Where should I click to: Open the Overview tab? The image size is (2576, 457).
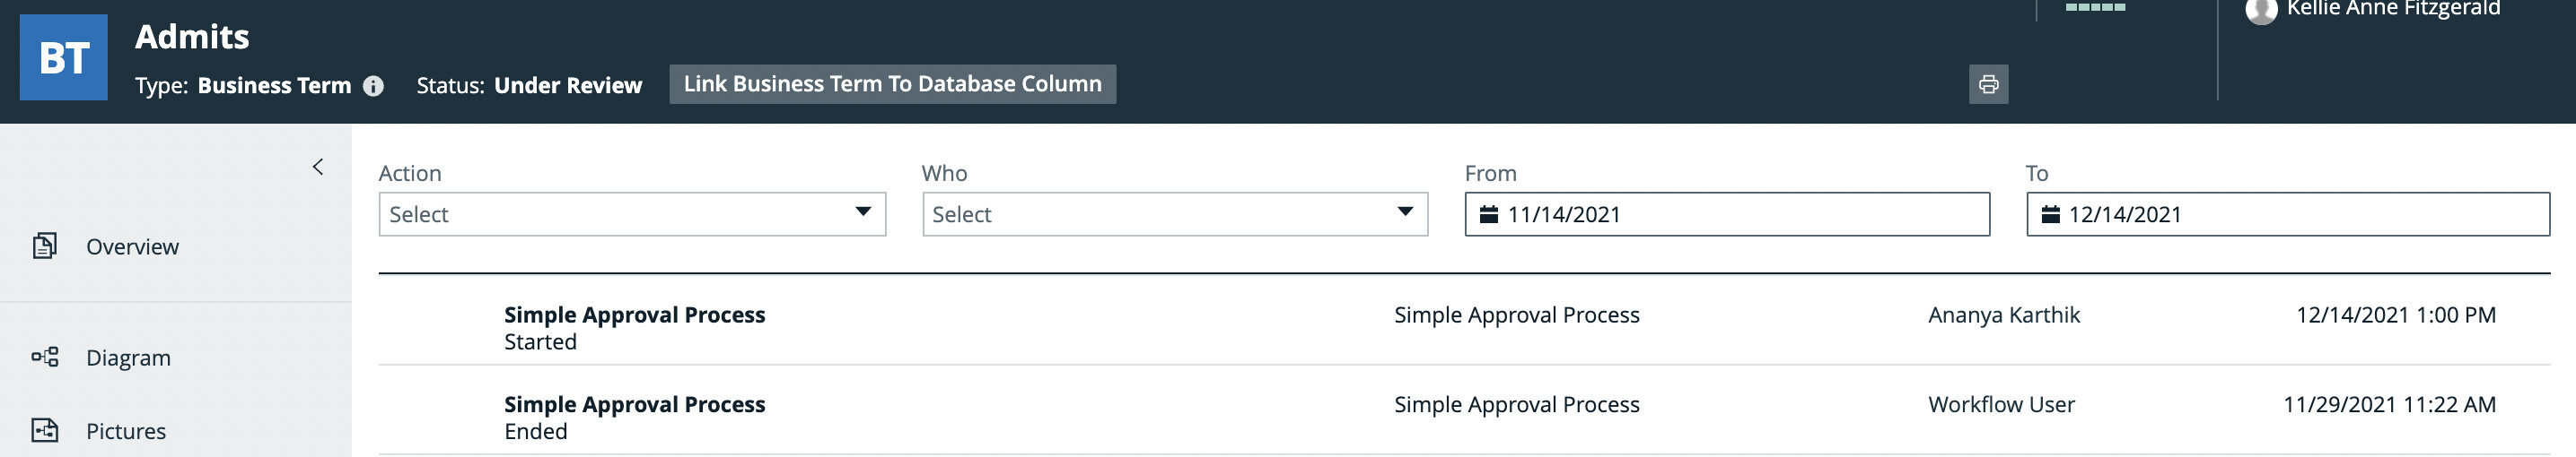132,246
